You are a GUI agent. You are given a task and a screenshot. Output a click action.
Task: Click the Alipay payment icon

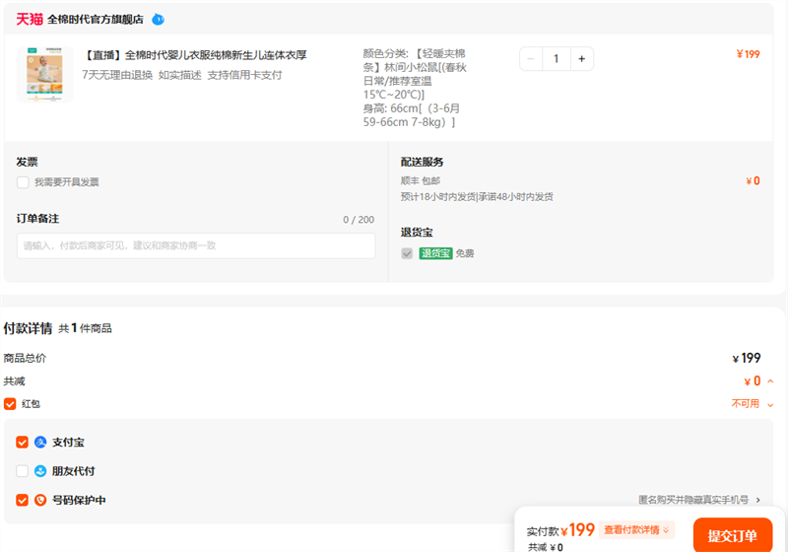click(41, 443)
